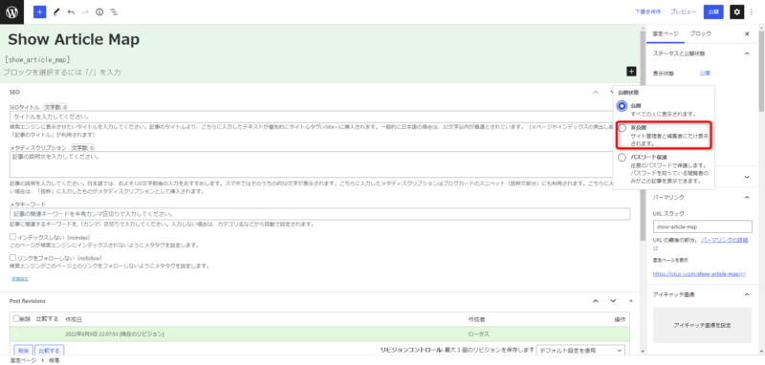
Task: Expand the collapsed sidebar section below the popover
Action: click(747, 177)
